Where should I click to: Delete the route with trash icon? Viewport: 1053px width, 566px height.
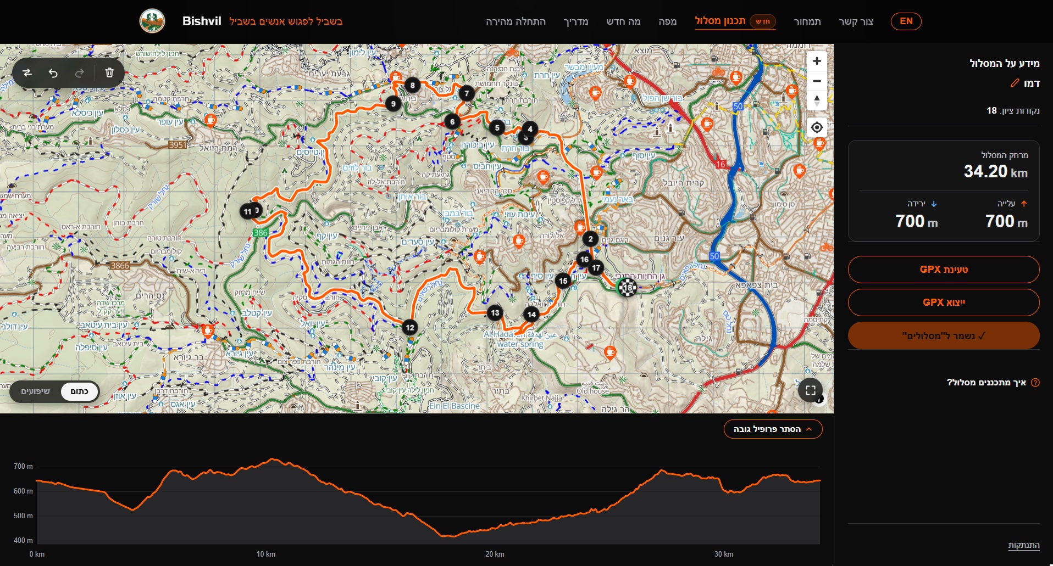(109, 72)
